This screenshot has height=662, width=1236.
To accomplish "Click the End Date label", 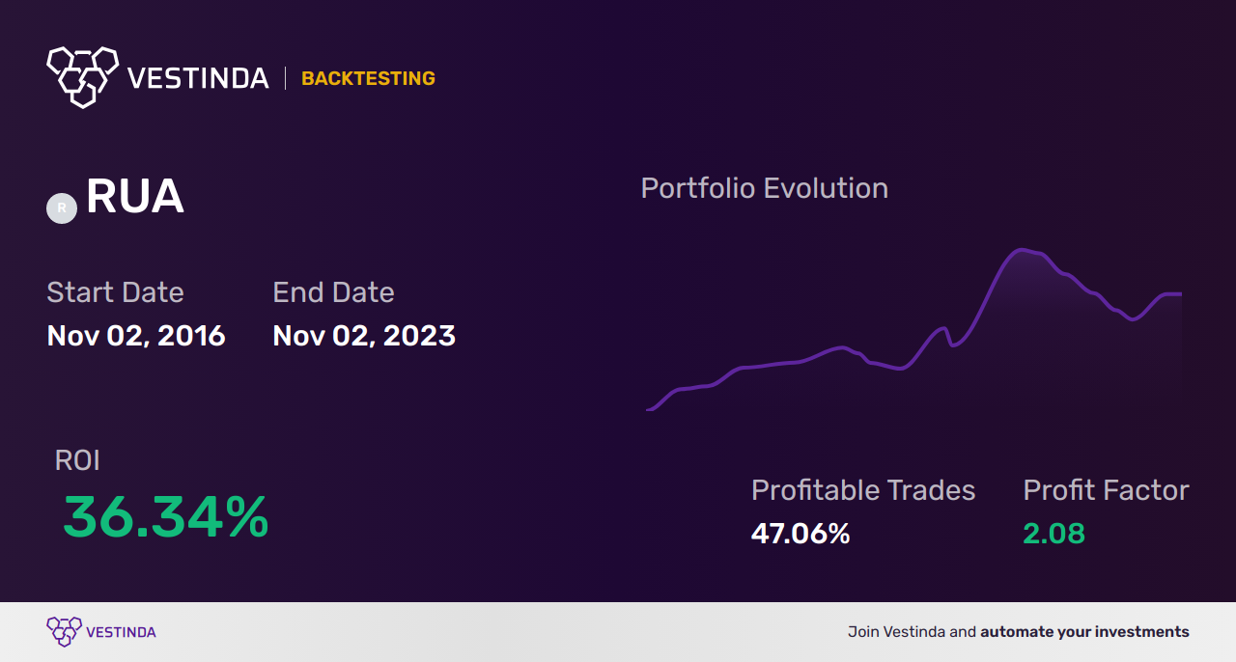I will click(x=333, y=292).
